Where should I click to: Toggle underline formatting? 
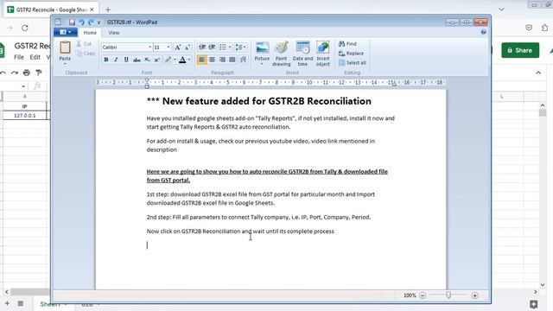pos(126,60)
